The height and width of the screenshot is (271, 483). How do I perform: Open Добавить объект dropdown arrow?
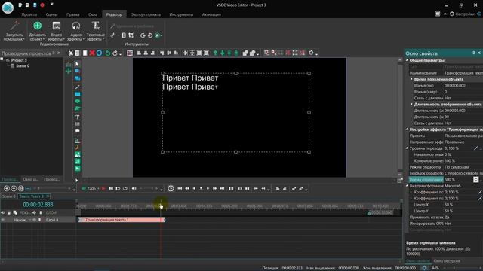[x=44, y=39]
